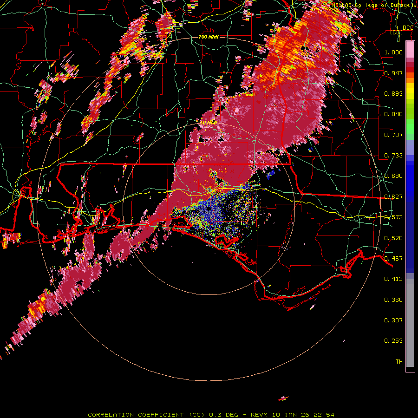
Task: Click the 100 NMI range ring label
Action: coord(209,37)
